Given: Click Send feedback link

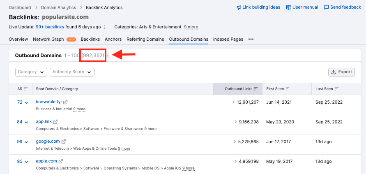Looking at the screenshot, I should tap(343, 7).
